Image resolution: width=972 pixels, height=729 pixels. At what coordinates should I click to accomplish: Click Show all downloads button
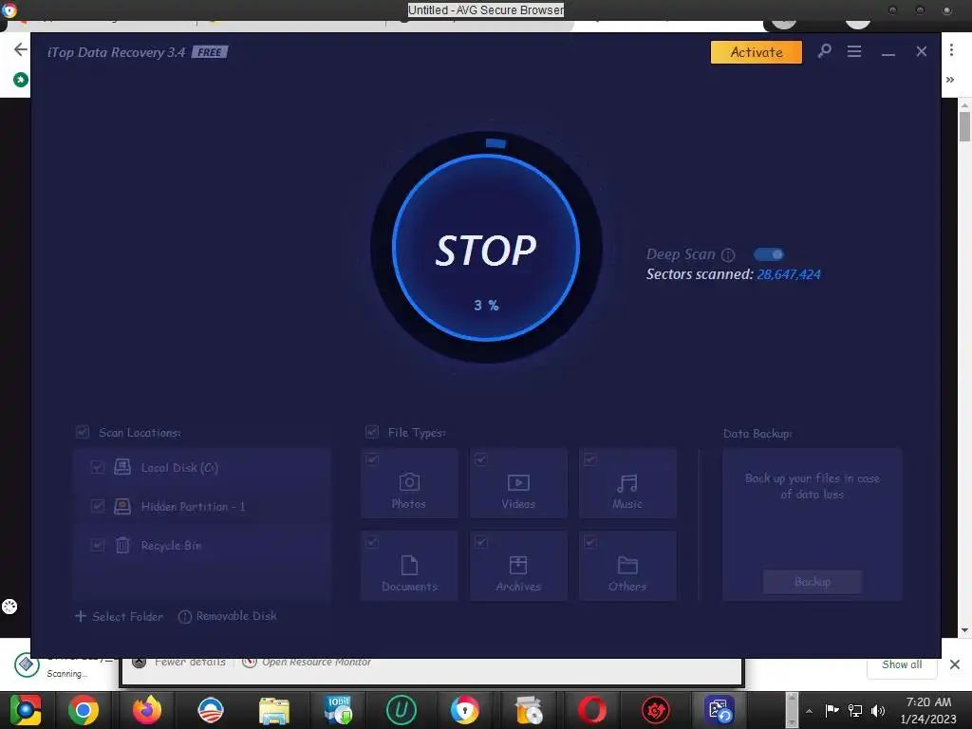(x=902, y=664)
